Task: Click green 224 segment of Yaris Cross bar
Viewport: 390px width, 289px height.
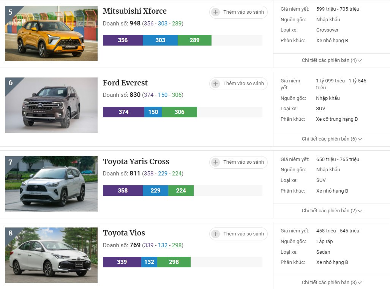Action: tap(181, 191)
